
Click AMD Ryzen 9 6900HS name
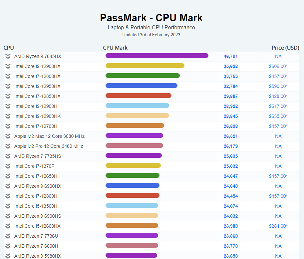tap(38, 216)
